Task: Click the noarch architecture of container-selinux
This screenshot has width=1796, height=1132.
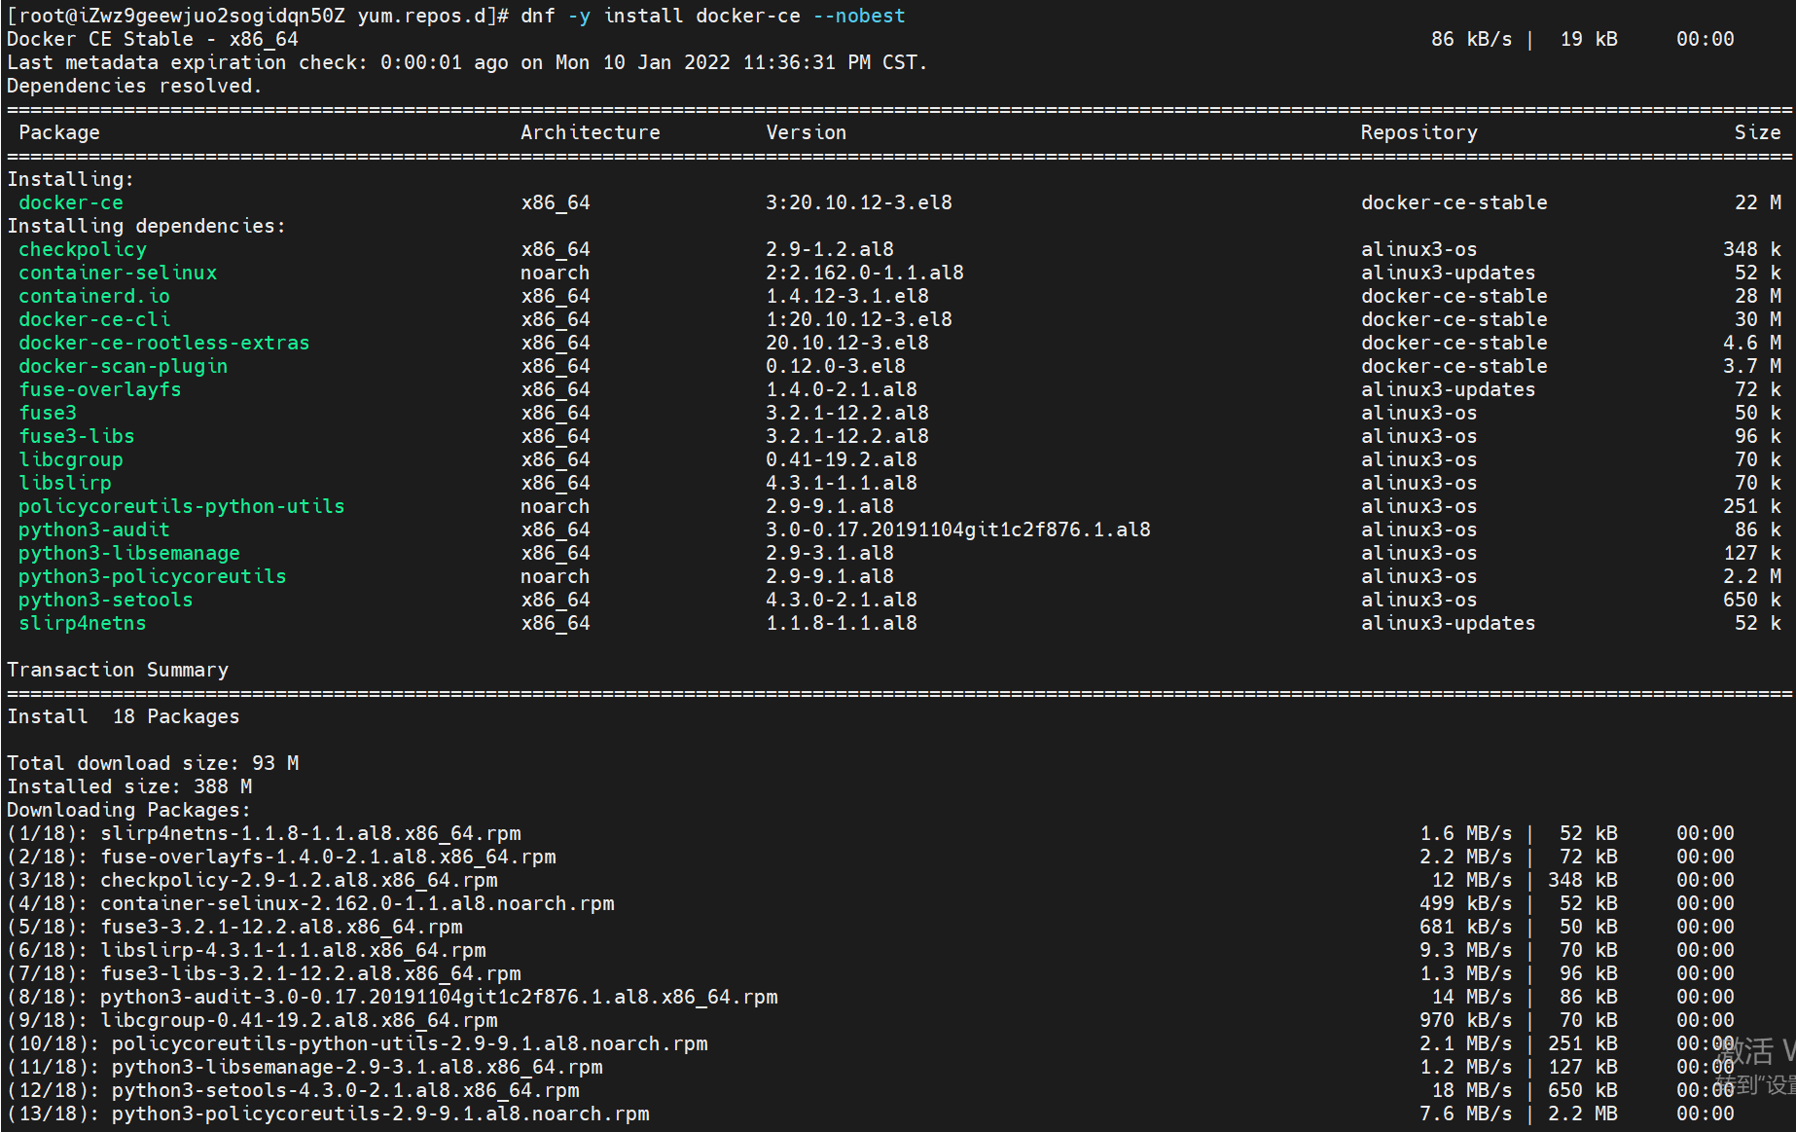Action: point(556,273)
